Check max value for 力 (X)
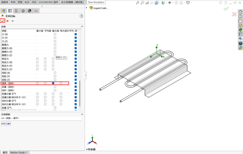This screenshot has height=154, width=243. pyautogui.click(x=55, y=34)
